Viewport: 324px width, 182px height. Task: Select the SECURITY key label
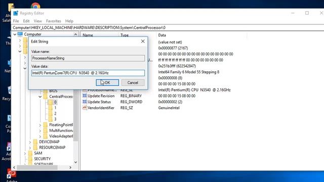pos(43,159)
